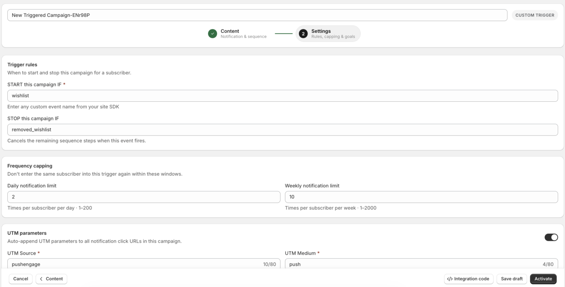Click the back chevron icon beside Content
This screenshot has height=287, width=565.
[41, 279]
